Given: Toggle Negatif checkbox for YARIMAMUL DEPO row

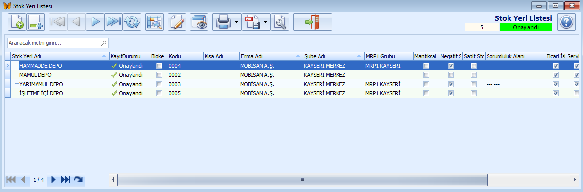Looking at the screenshot, I should [x=451, y=84].
